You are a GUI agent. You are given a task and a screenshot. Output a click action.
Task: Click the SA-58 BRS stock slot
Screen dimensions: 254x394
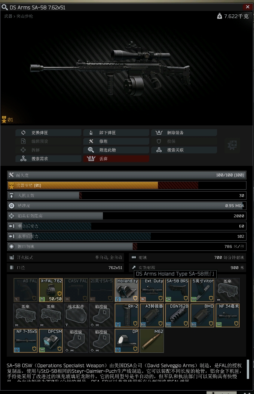[177, 290]
